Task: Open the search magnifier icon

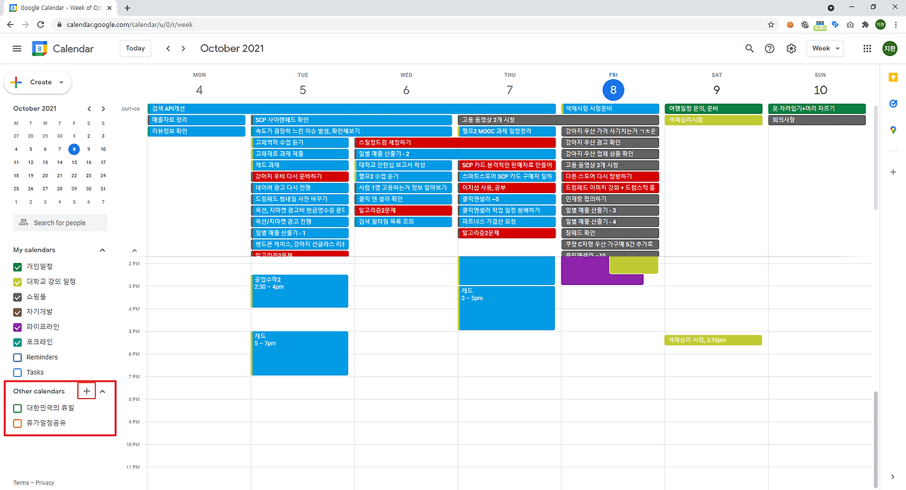Action: tap(750, 49)
